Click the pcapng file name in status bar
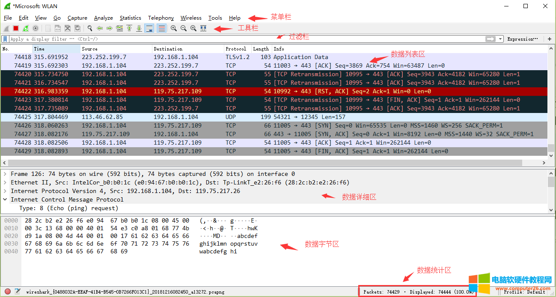The image size is (556, 297). [x=125, y=292]
